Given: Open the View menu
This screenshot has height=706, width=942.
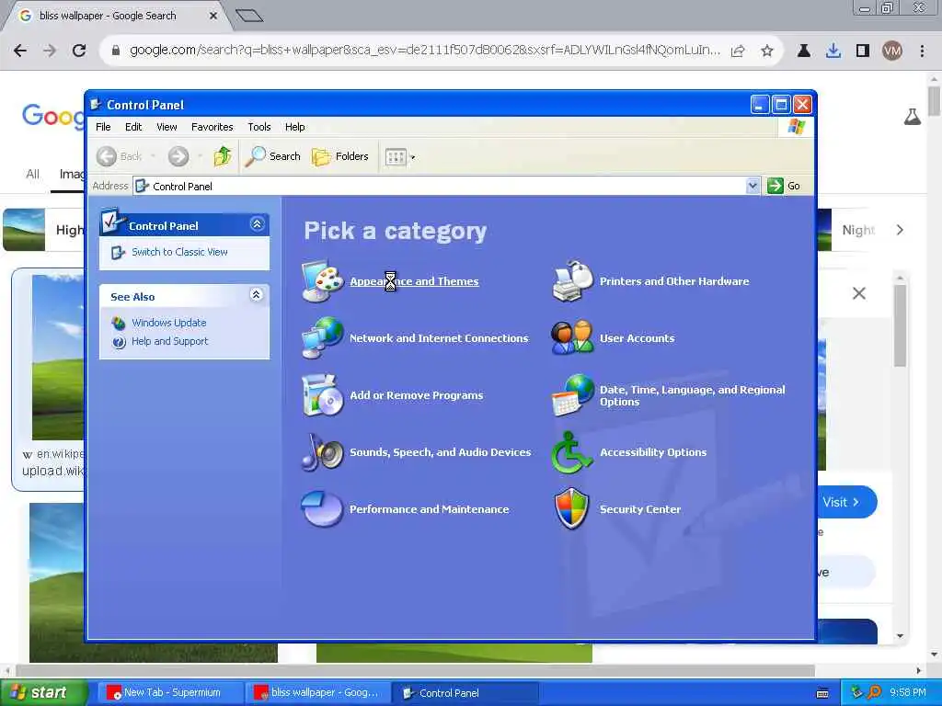Looking at the screenshot, I should pos(167,127).
